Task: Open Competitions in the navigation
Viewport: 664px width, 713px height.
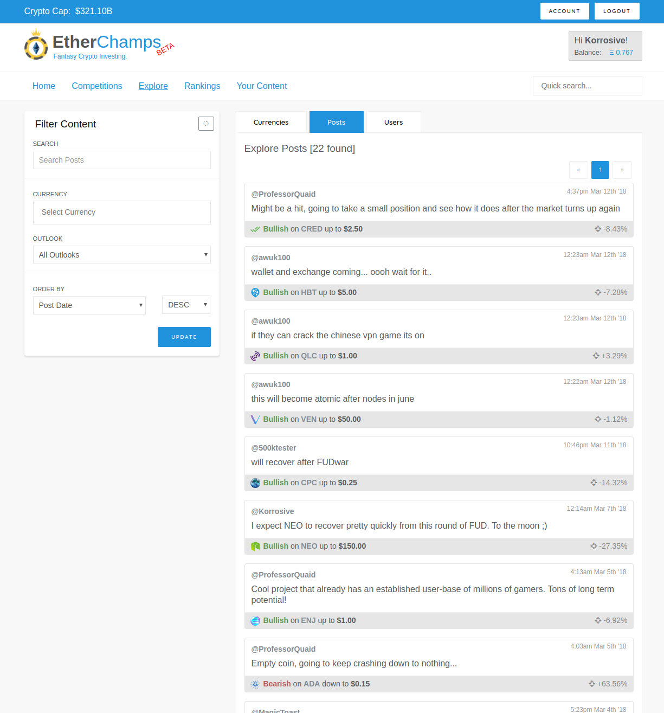Action: click(97, 86)
